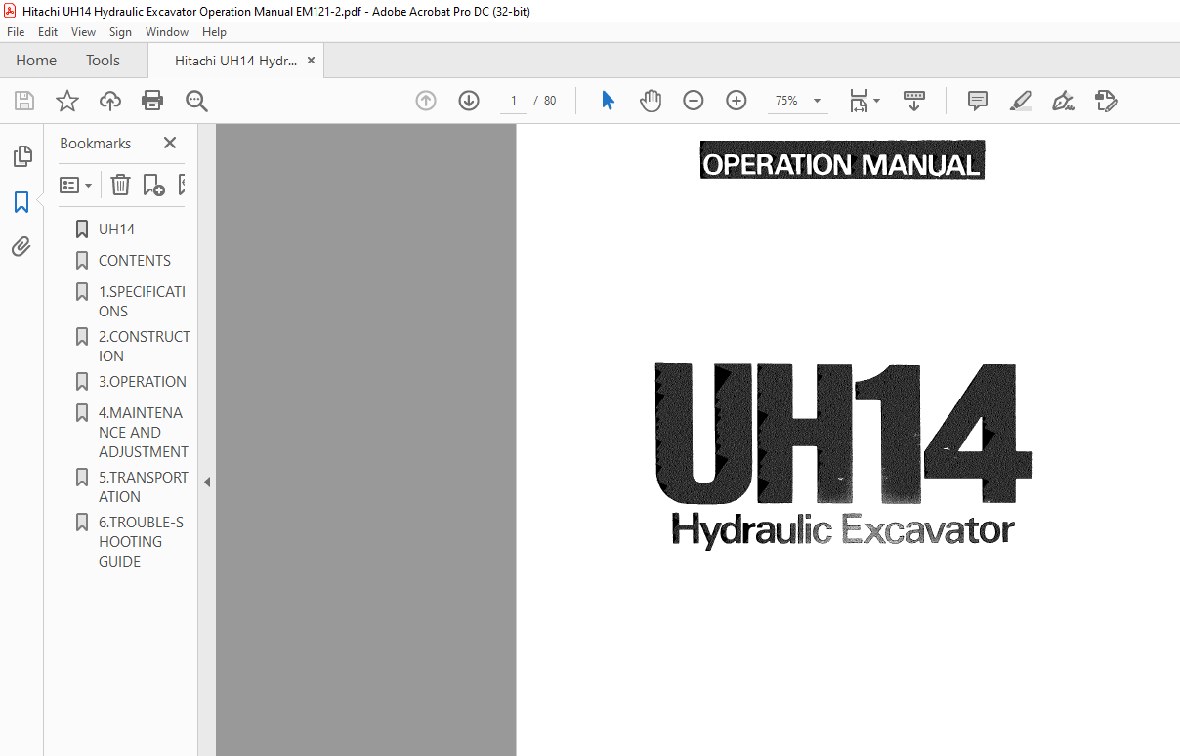The width and height of the screenshot is (1180, 756).
Task: Zoom in with the plus icon
Action: pyautogui.click(x=737, y=101)
